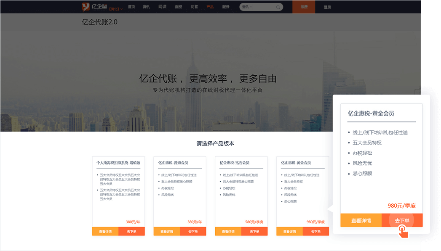Go to the 首页 nav item
The width and height of the screenshot is (441, 251).
[131, 7]
